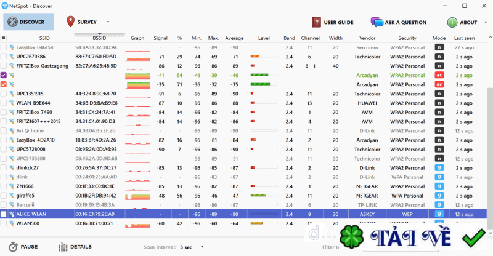Select the Banzaiii network row

pyautogui.click(x=243, y=205)
